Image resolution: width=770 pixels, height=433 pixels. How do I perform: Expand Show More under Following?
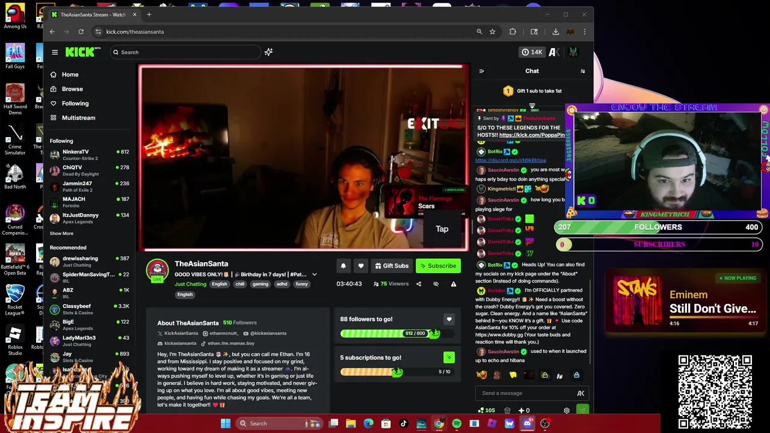coord(61,233)
